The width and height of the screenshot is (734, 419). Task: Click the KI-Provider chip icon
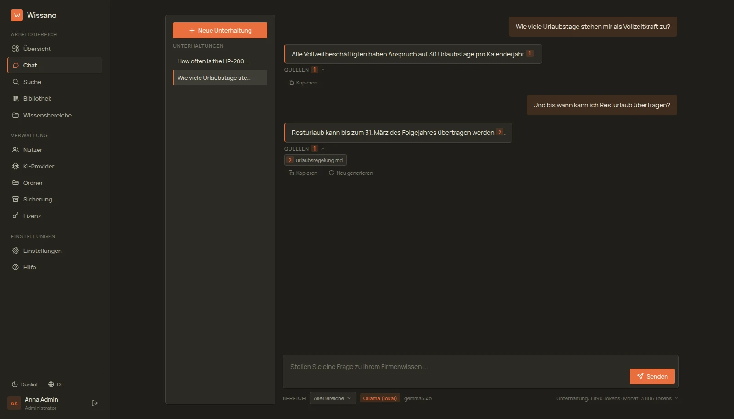[x=16, y=166]
